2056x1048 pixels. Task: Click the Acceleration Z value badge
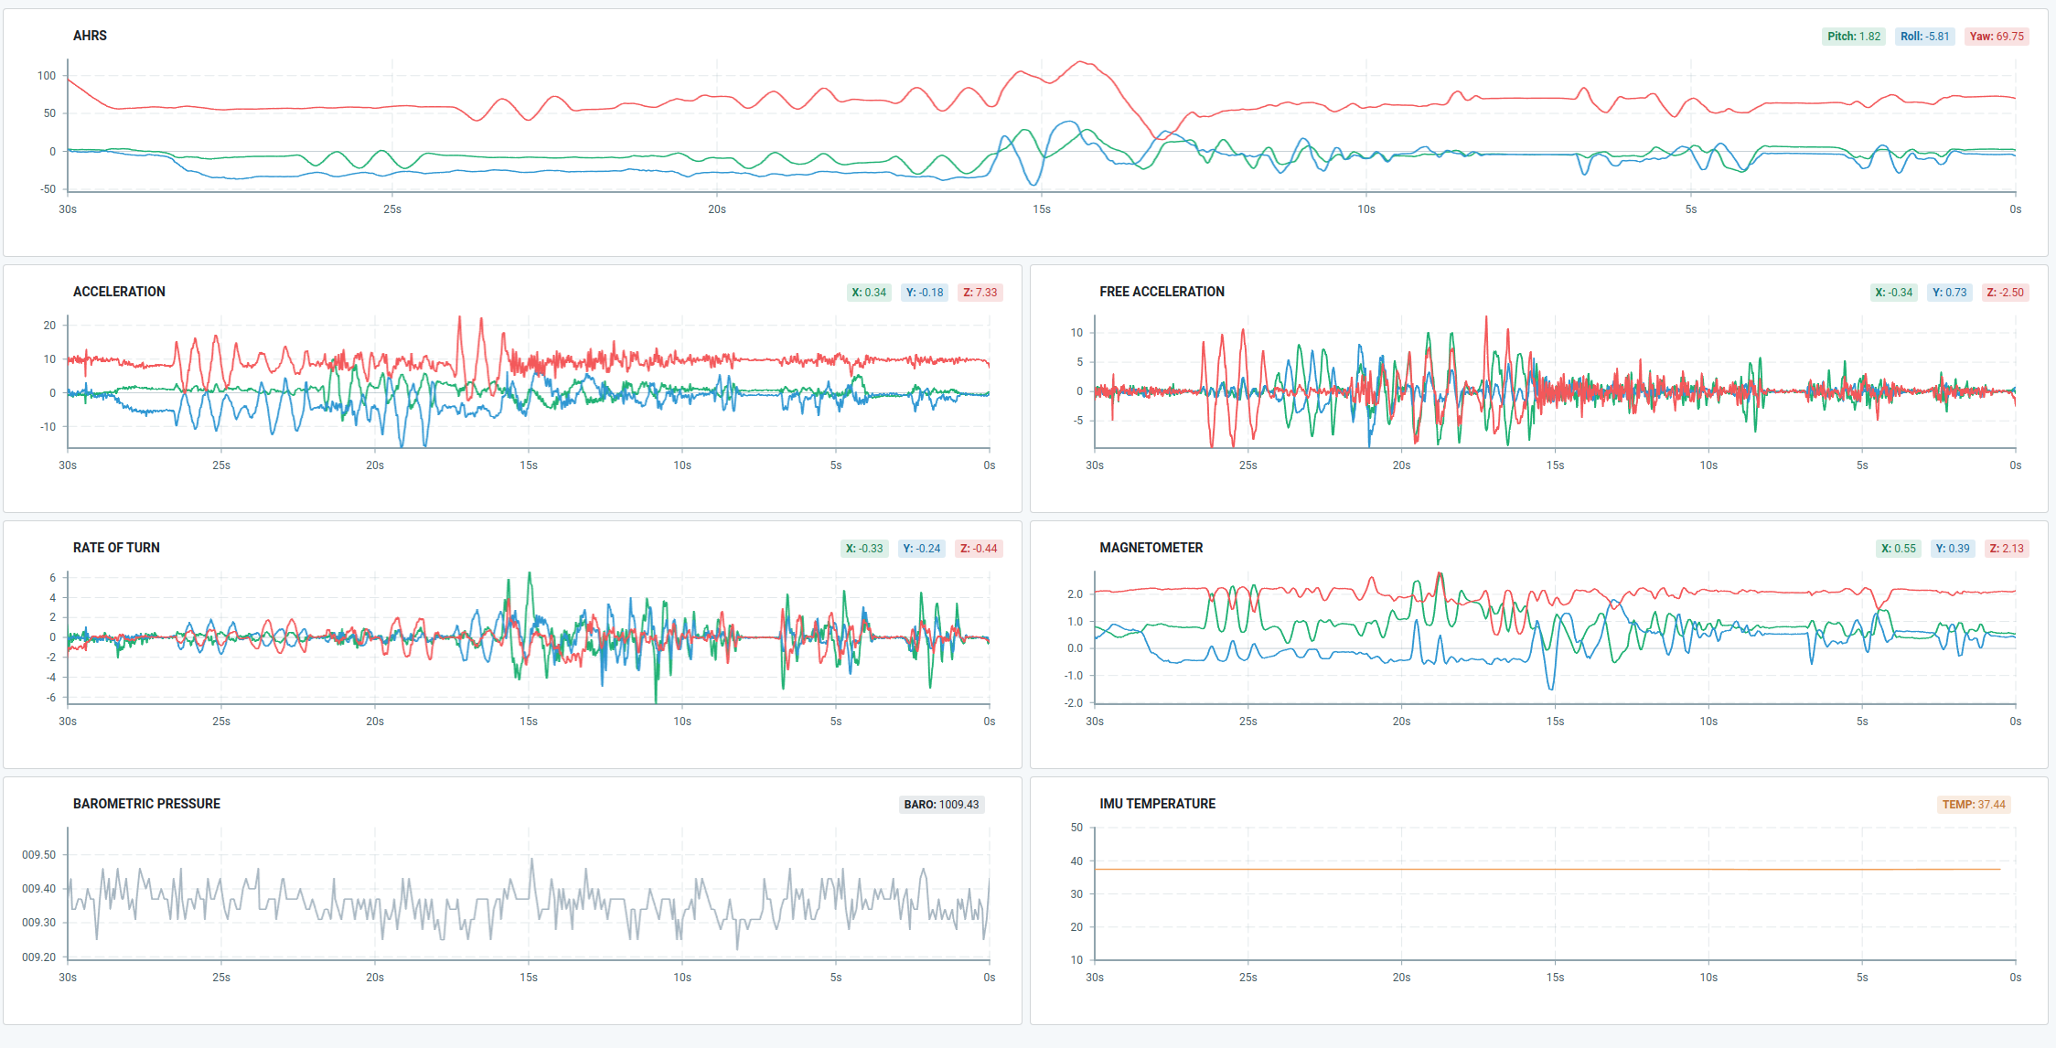(980, 293)
